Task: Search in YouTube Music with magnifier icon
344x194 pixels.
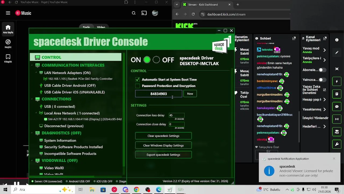Action: tap(134, 13)
